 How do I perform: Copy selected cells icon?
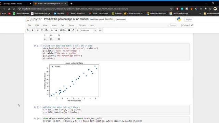point(42,30)
